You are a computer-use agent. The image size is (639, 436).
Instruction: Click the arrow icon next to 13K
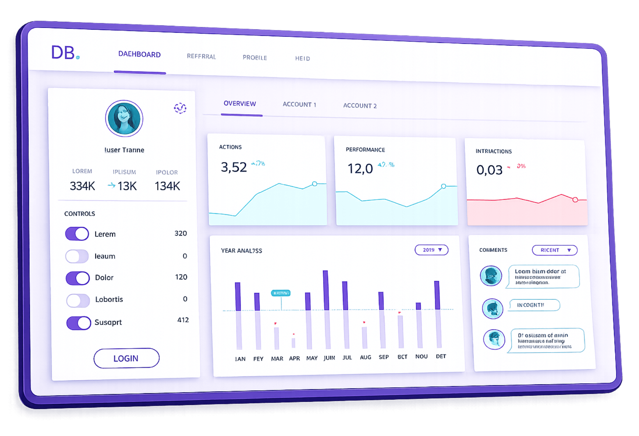tap(111, 186)
